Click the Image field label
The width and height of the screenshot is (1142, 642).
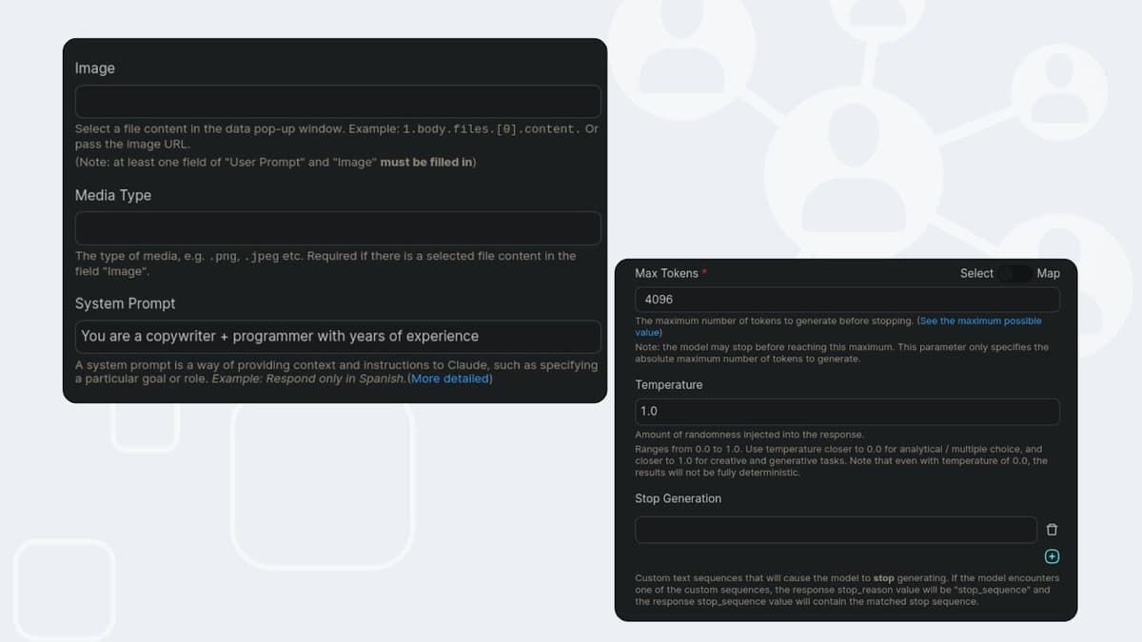(95, 68)
